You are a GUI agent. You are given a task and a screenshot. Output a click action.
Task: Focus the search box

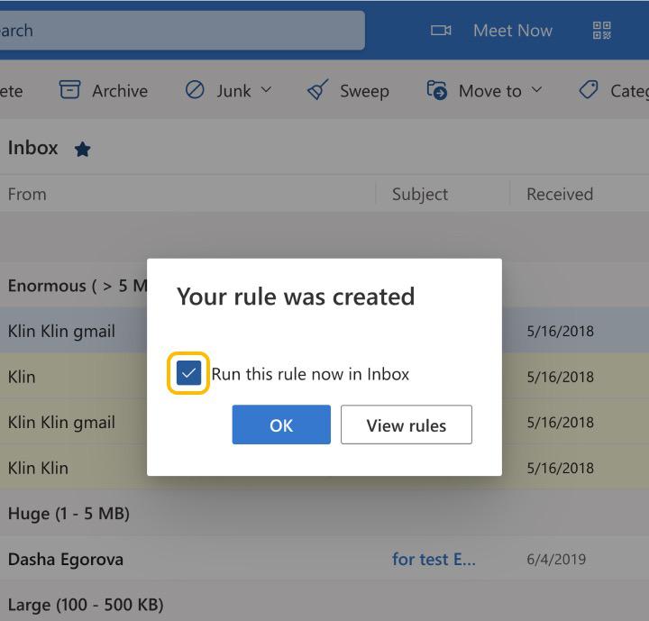click(x=182, y=31)
